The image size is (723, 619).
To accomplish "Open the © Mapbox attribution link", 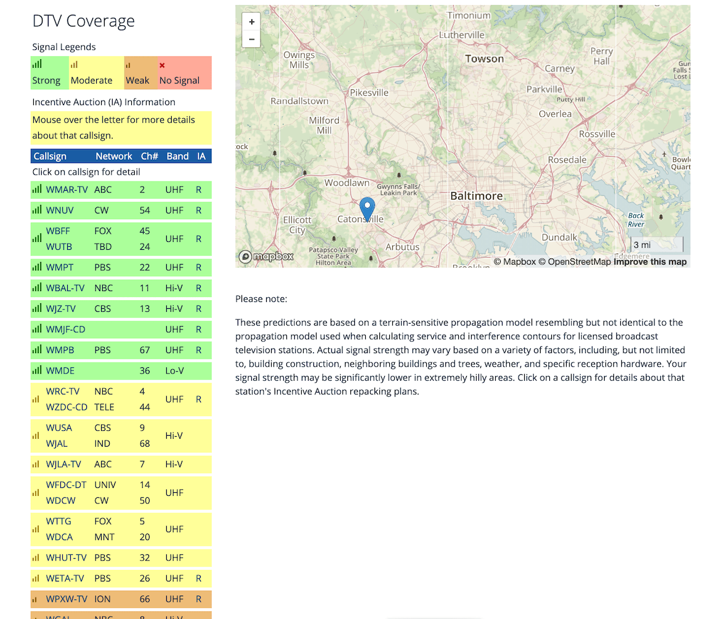I will pos(515,262).
